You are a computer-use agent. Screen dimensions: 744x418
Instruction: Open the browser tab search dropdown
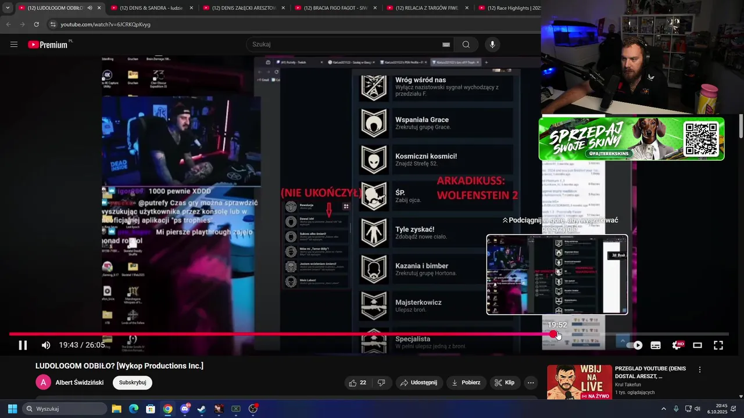point(8,8)
